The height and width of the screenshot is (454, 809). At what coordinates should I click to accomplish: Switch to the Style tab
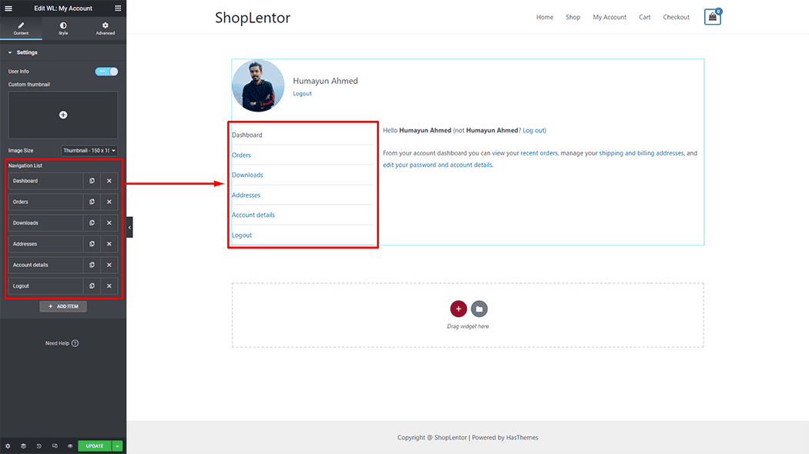pyautogui.click(x=63, y=28)
